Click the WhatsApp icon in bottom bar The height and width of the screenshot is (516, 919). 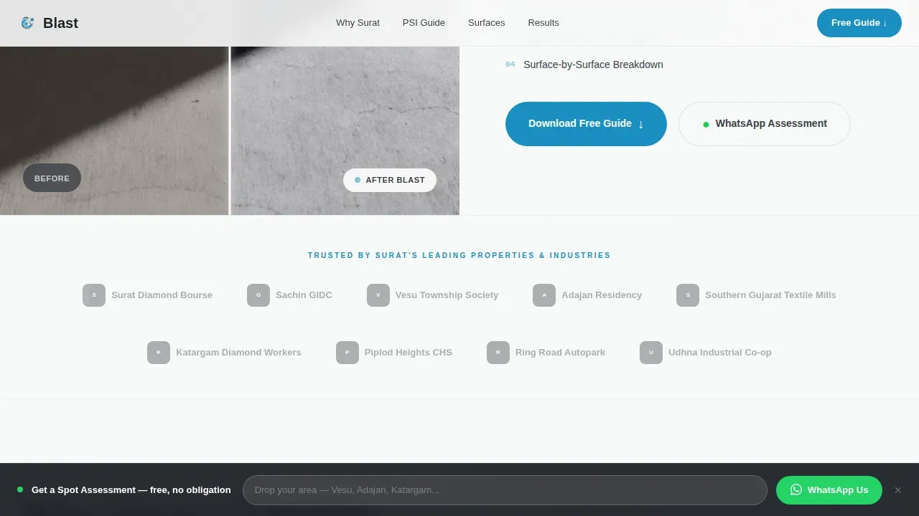click(x=796, y=490)
